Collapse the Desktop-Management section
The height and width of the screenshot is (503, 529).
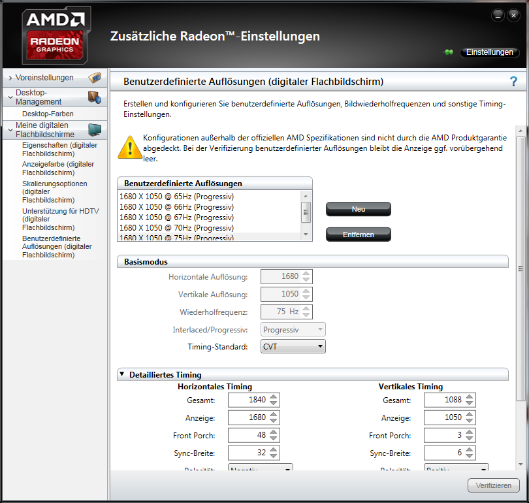pos(10,97)
